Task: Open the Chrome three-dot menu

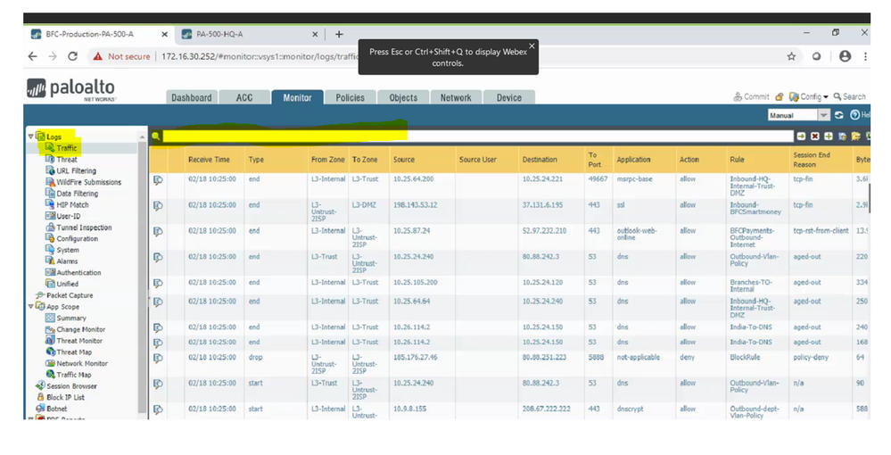Action: [865, 56]
